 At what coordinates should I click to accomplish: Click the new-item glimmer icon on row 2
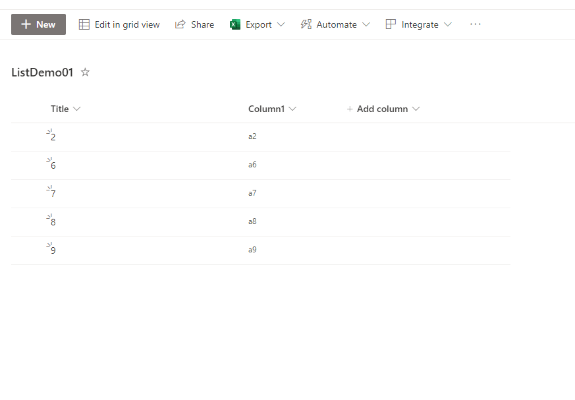(49, 131)
